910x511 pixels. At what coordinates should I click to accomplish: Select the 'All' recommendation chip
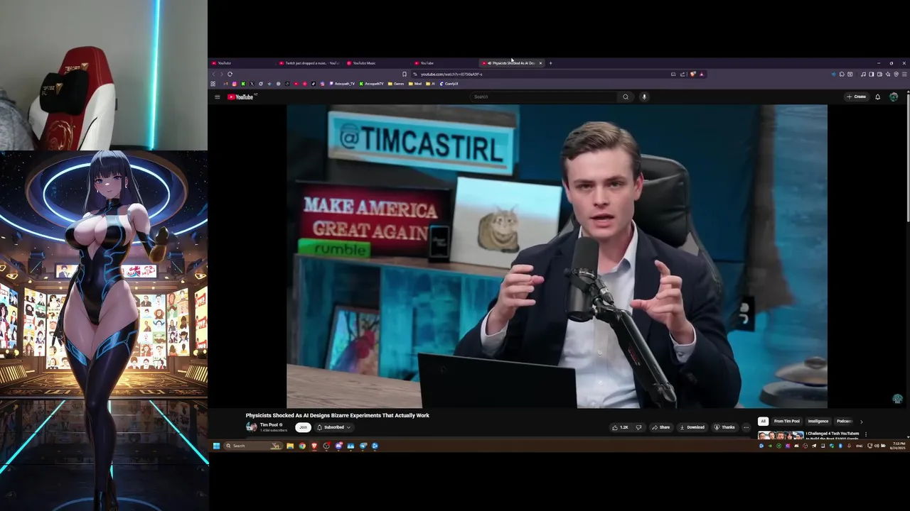click(763, 421)
